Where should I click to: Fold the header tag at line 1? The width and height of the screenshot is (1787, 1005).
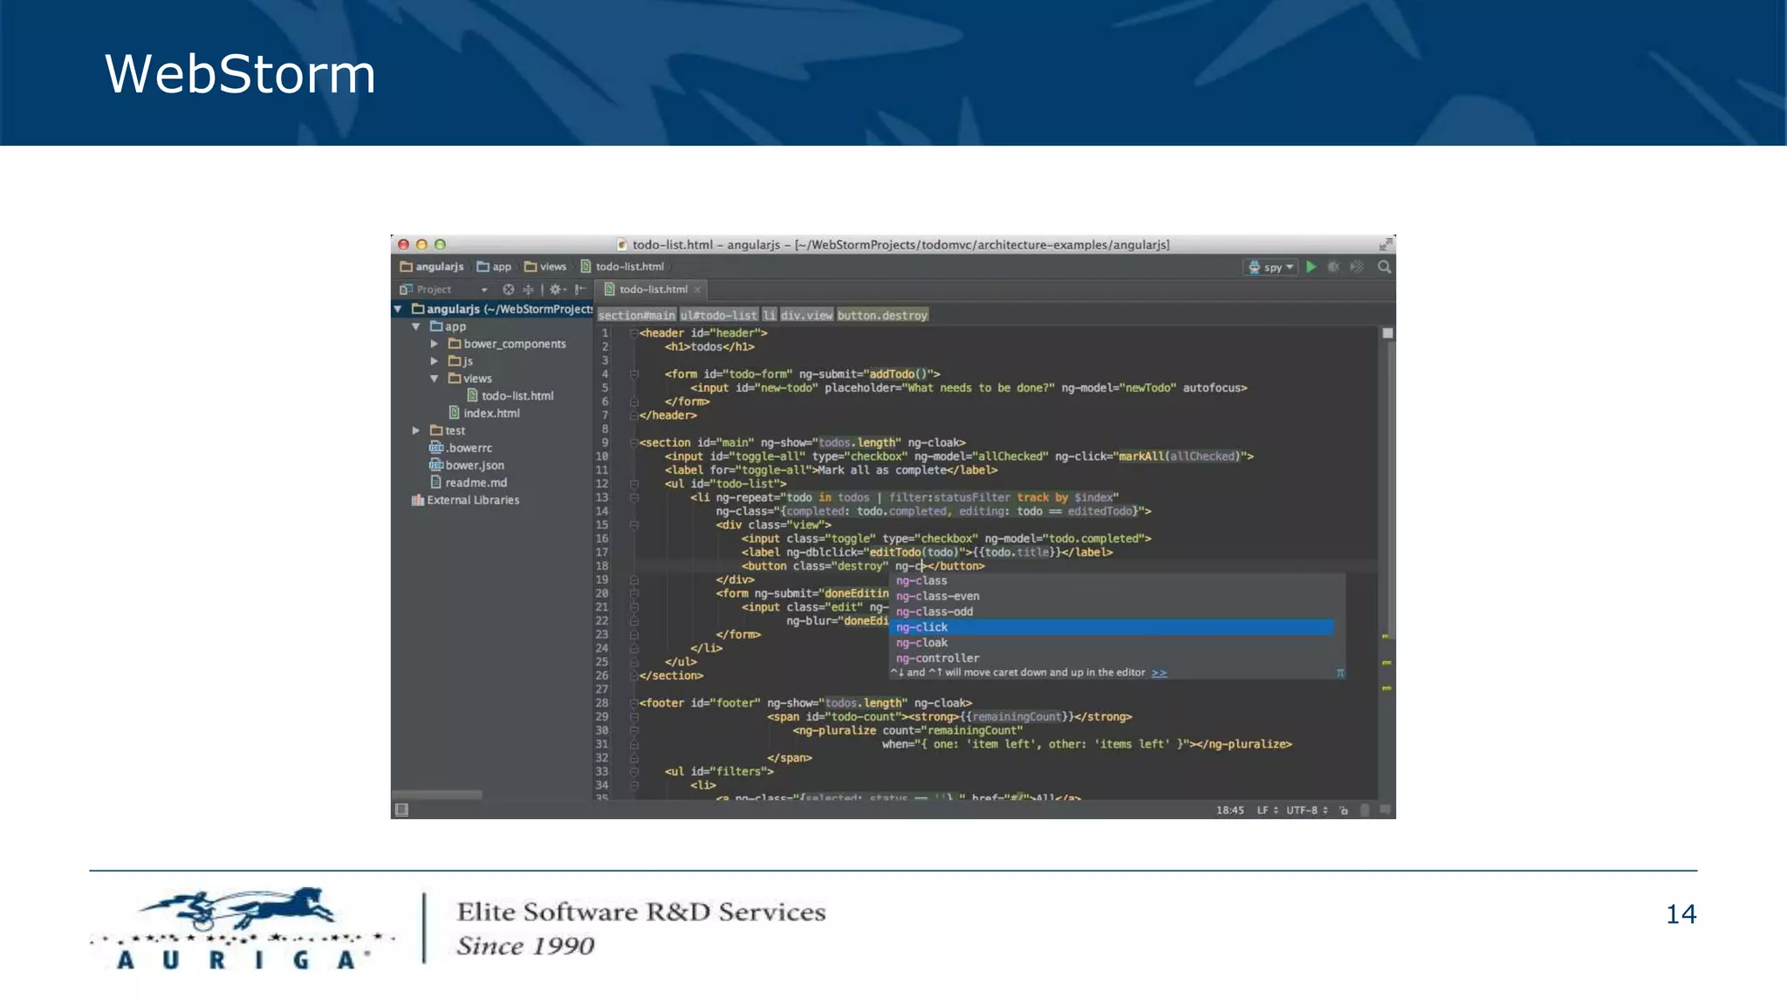[634, 333]
